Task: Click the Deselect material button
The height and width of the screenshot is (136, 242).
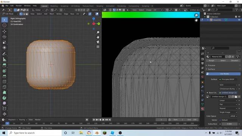Action: tap(234, 60)
